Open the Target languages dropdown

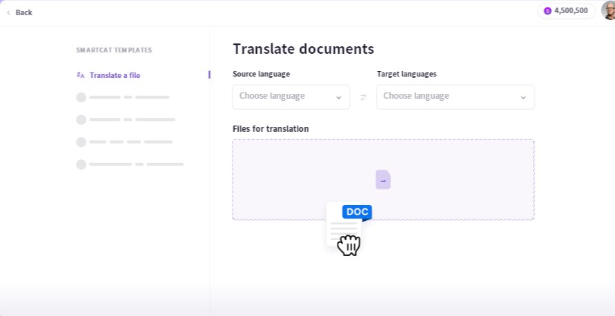(x=449, y=97)
